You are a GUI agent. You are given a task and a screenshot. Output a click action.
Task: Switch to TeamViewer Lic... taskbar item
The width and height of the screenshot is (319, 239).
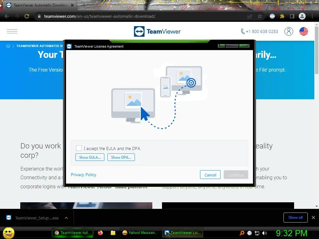(183, 233)
